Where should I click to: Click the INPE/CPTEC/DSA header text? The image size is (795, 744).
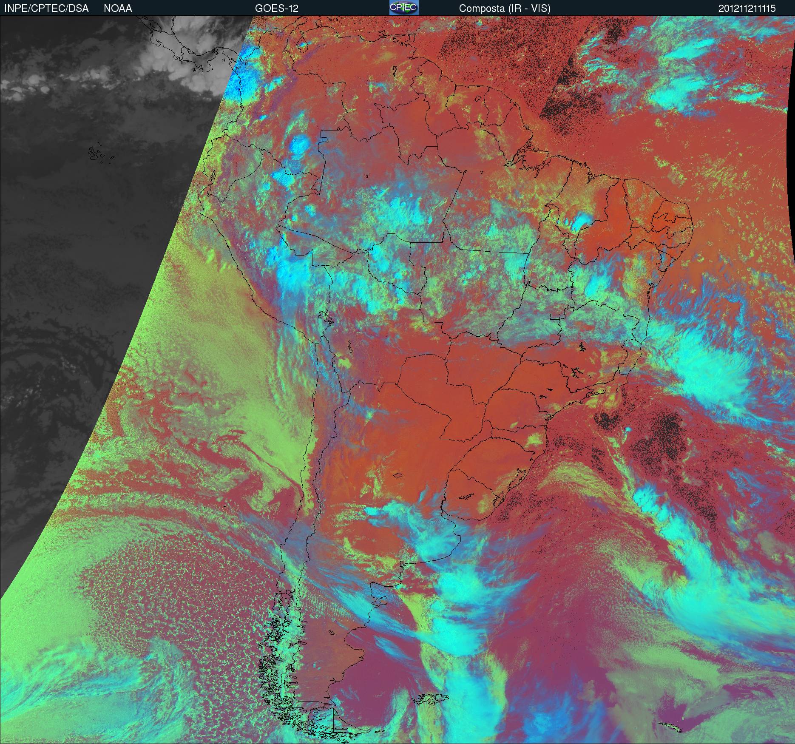click(x=46, y=9)
